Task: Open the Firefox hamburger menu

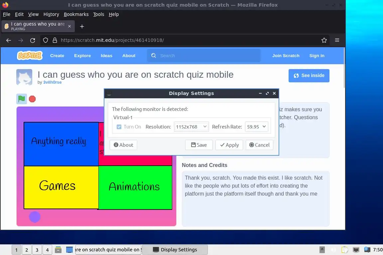Action: (337, 40)
